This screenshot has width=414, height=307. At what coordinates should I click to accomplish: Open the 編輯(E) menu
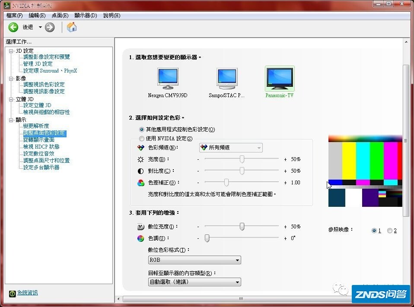tap(37, 16)
